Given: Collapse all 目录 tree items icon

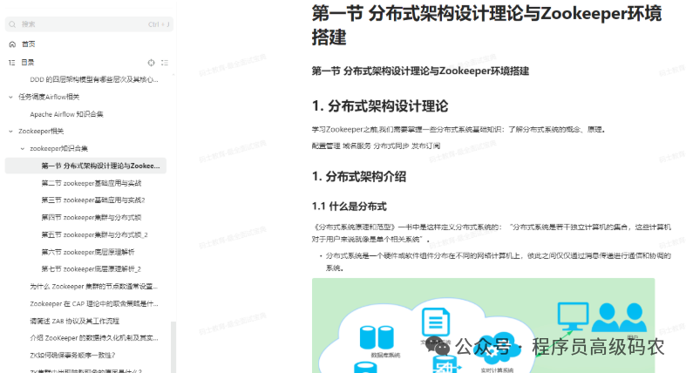Looking at the screenshot, I should [x=165, y=63].
